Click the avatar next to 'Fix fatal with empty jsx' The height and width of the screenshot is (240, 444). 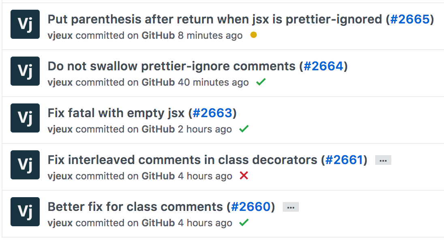click(25, 118)
